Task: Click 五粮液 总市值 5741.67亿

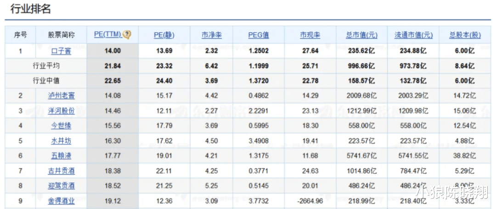Action: [361, 156]
